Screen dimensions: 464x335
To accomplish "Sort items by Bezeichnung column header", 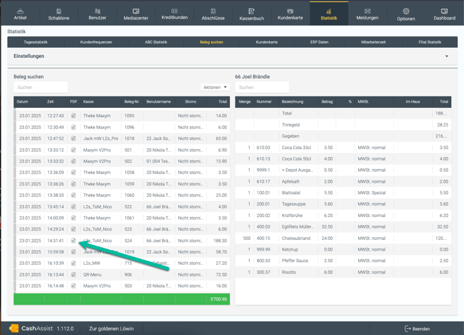I will pyautogui.click(x=293, y=102).
